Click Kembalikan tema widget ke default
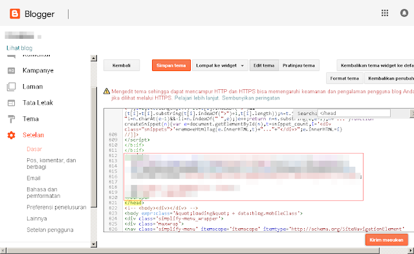The height and width of the screenshot is (254, 414). coord(375,65)
